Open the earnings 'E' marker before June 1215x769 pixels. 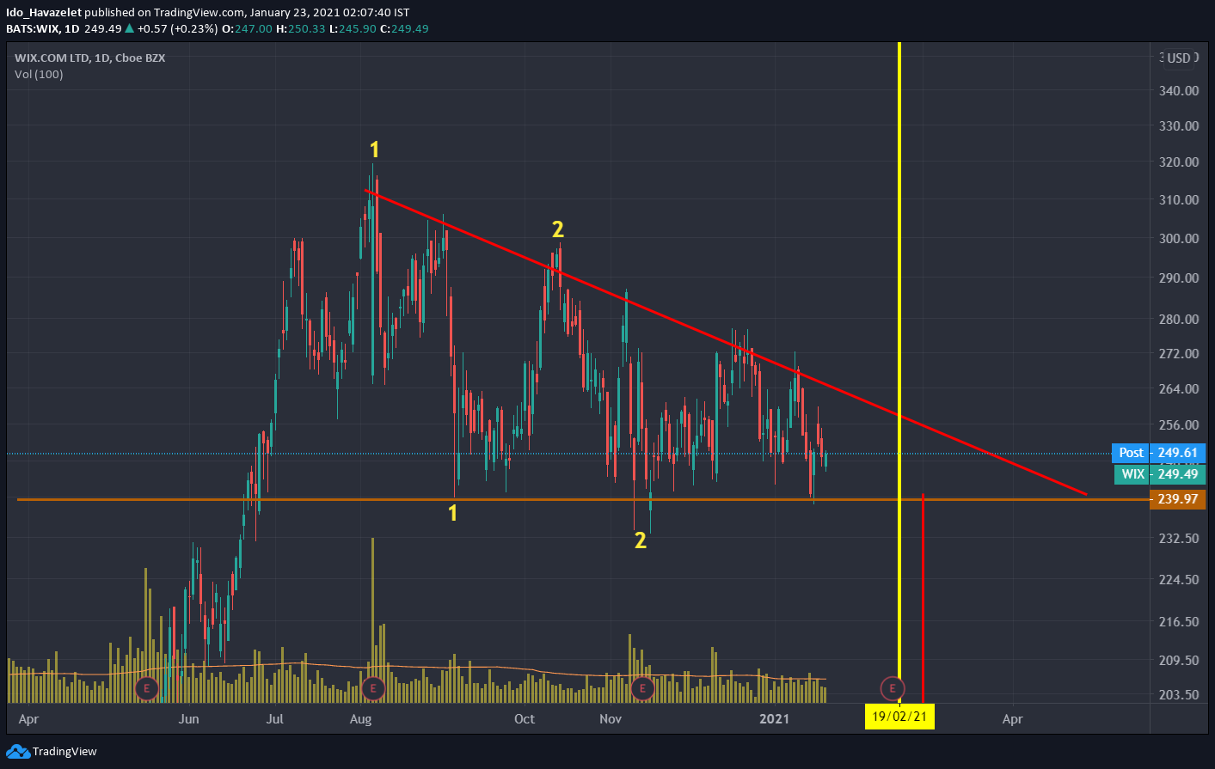(147, 688)
